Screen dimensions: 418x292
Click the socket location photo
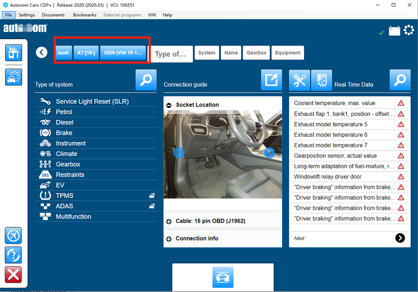pos(223,154)
